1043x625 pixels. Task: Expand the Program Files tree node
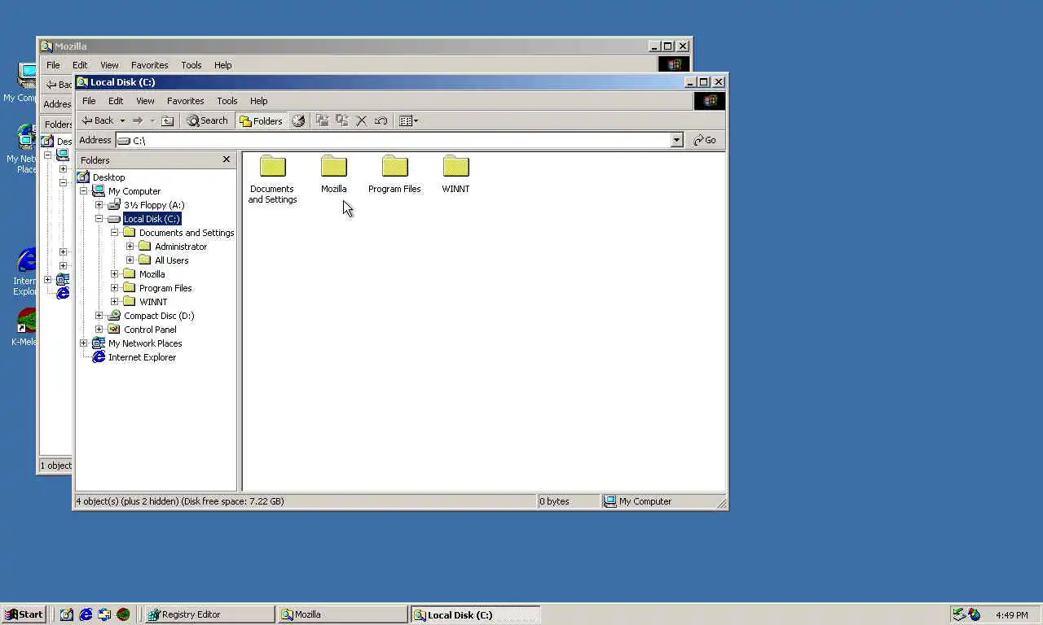point(114,288)
